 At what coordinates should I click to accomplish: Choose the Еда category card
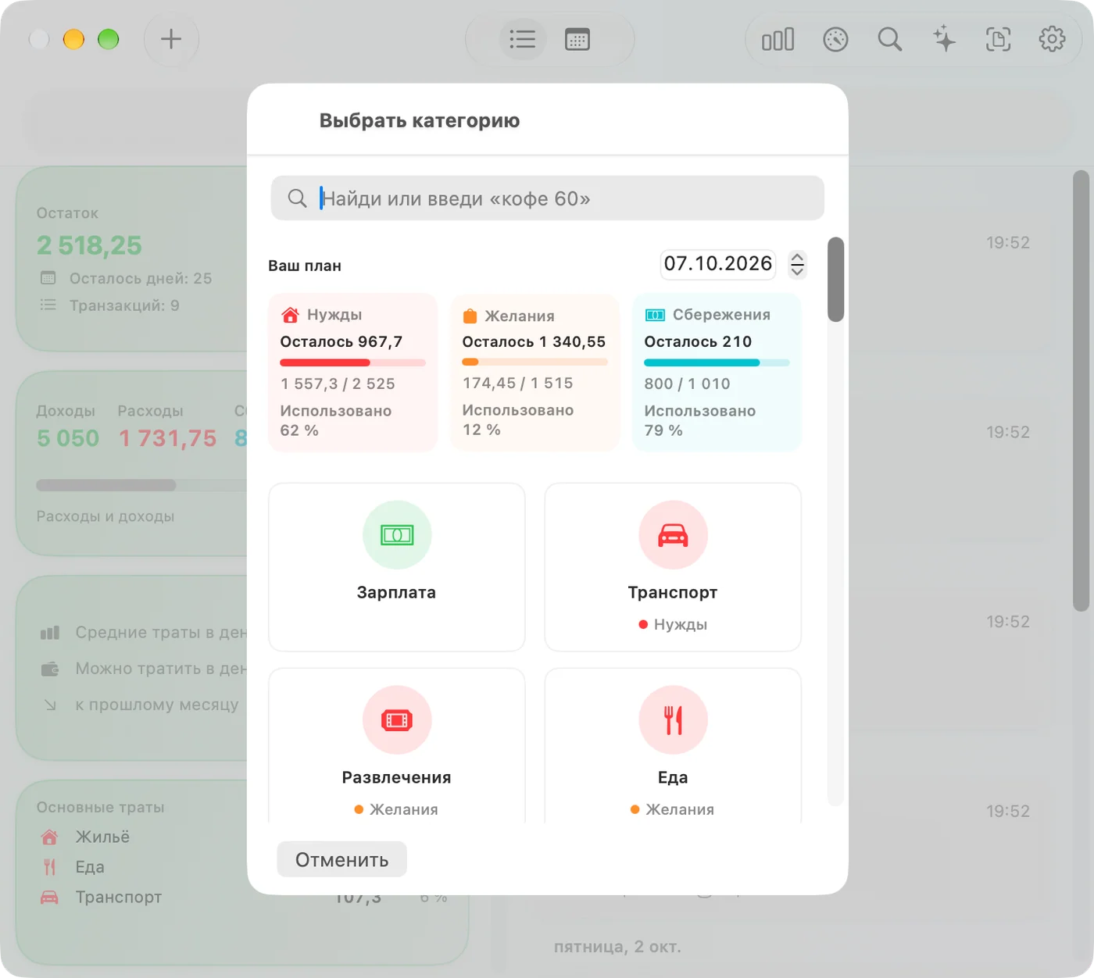coord(673,746)
